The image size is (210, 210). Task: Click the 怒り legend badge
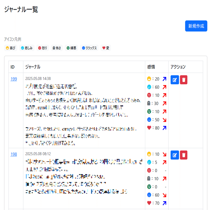[43, 48]
